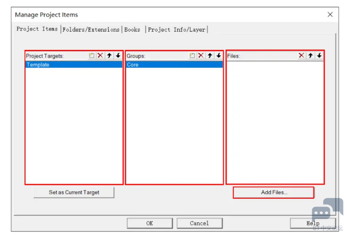Move file down in Files list
The height and width of the screenshot is (235, 347).
click(x=319, y=56)
